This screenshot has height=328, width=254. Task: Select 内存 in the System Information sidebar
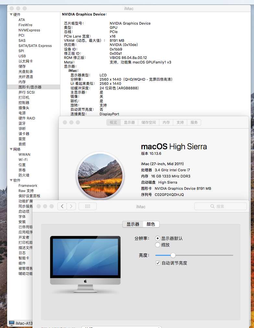pyautogui.click(x=22, y=82)
